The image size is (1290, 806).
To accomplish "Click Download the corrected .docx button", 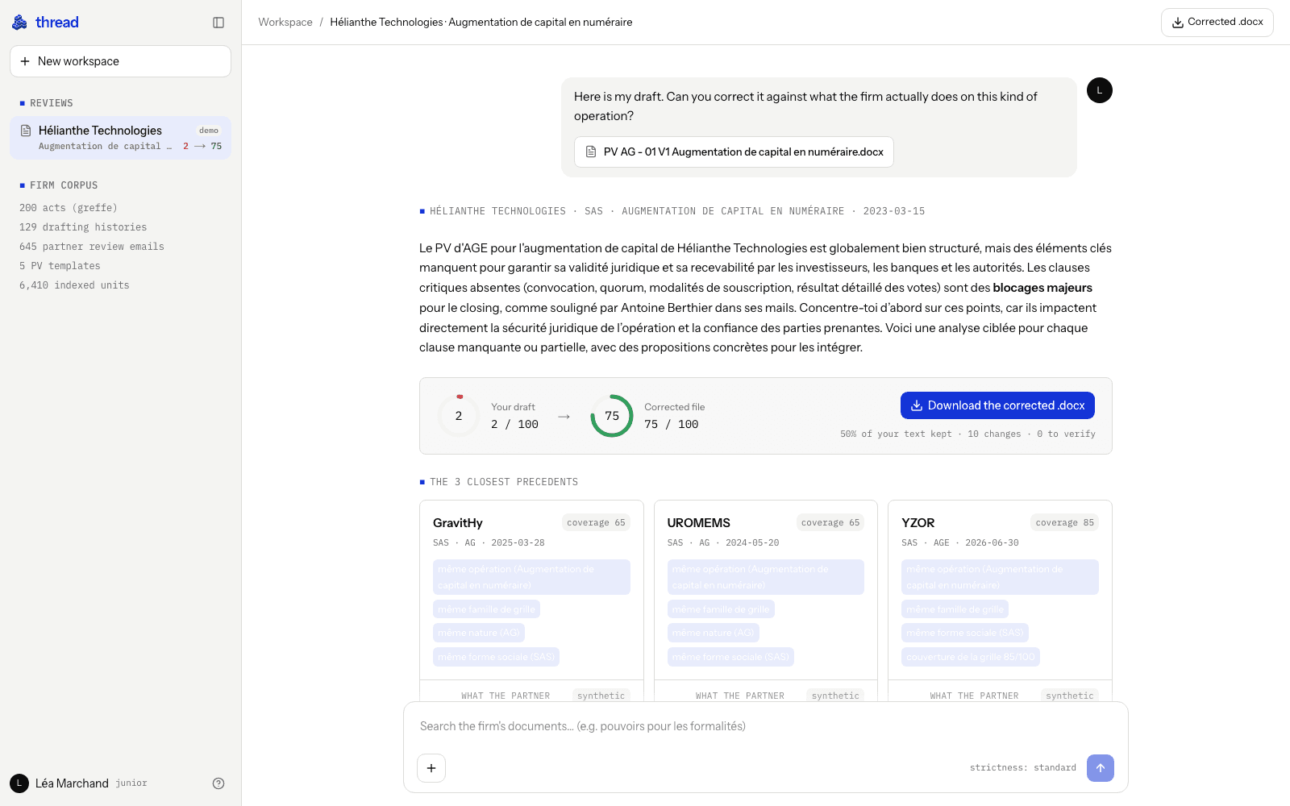I will click(997, 405).
